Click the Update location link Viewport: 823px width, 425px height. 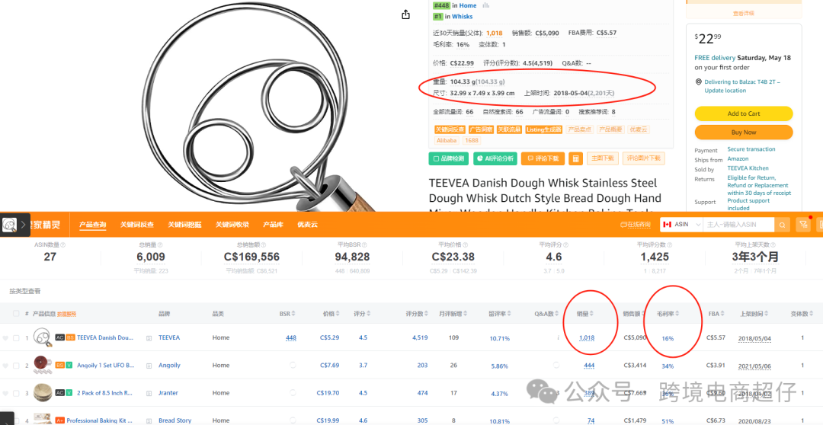(x=725, y=91)
